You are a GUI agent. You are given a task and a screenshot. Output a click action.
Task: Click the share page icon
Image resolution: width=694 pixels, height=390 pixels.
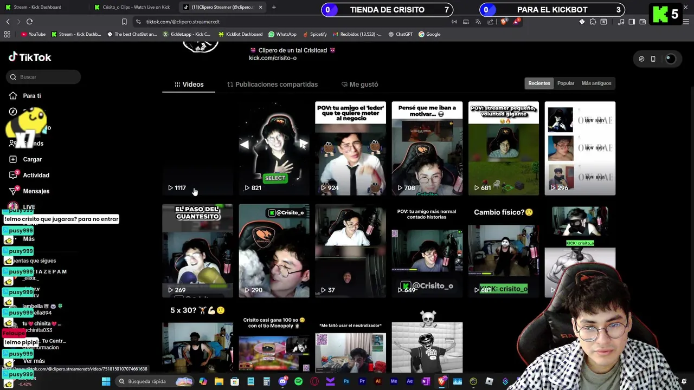pos(490,22)
